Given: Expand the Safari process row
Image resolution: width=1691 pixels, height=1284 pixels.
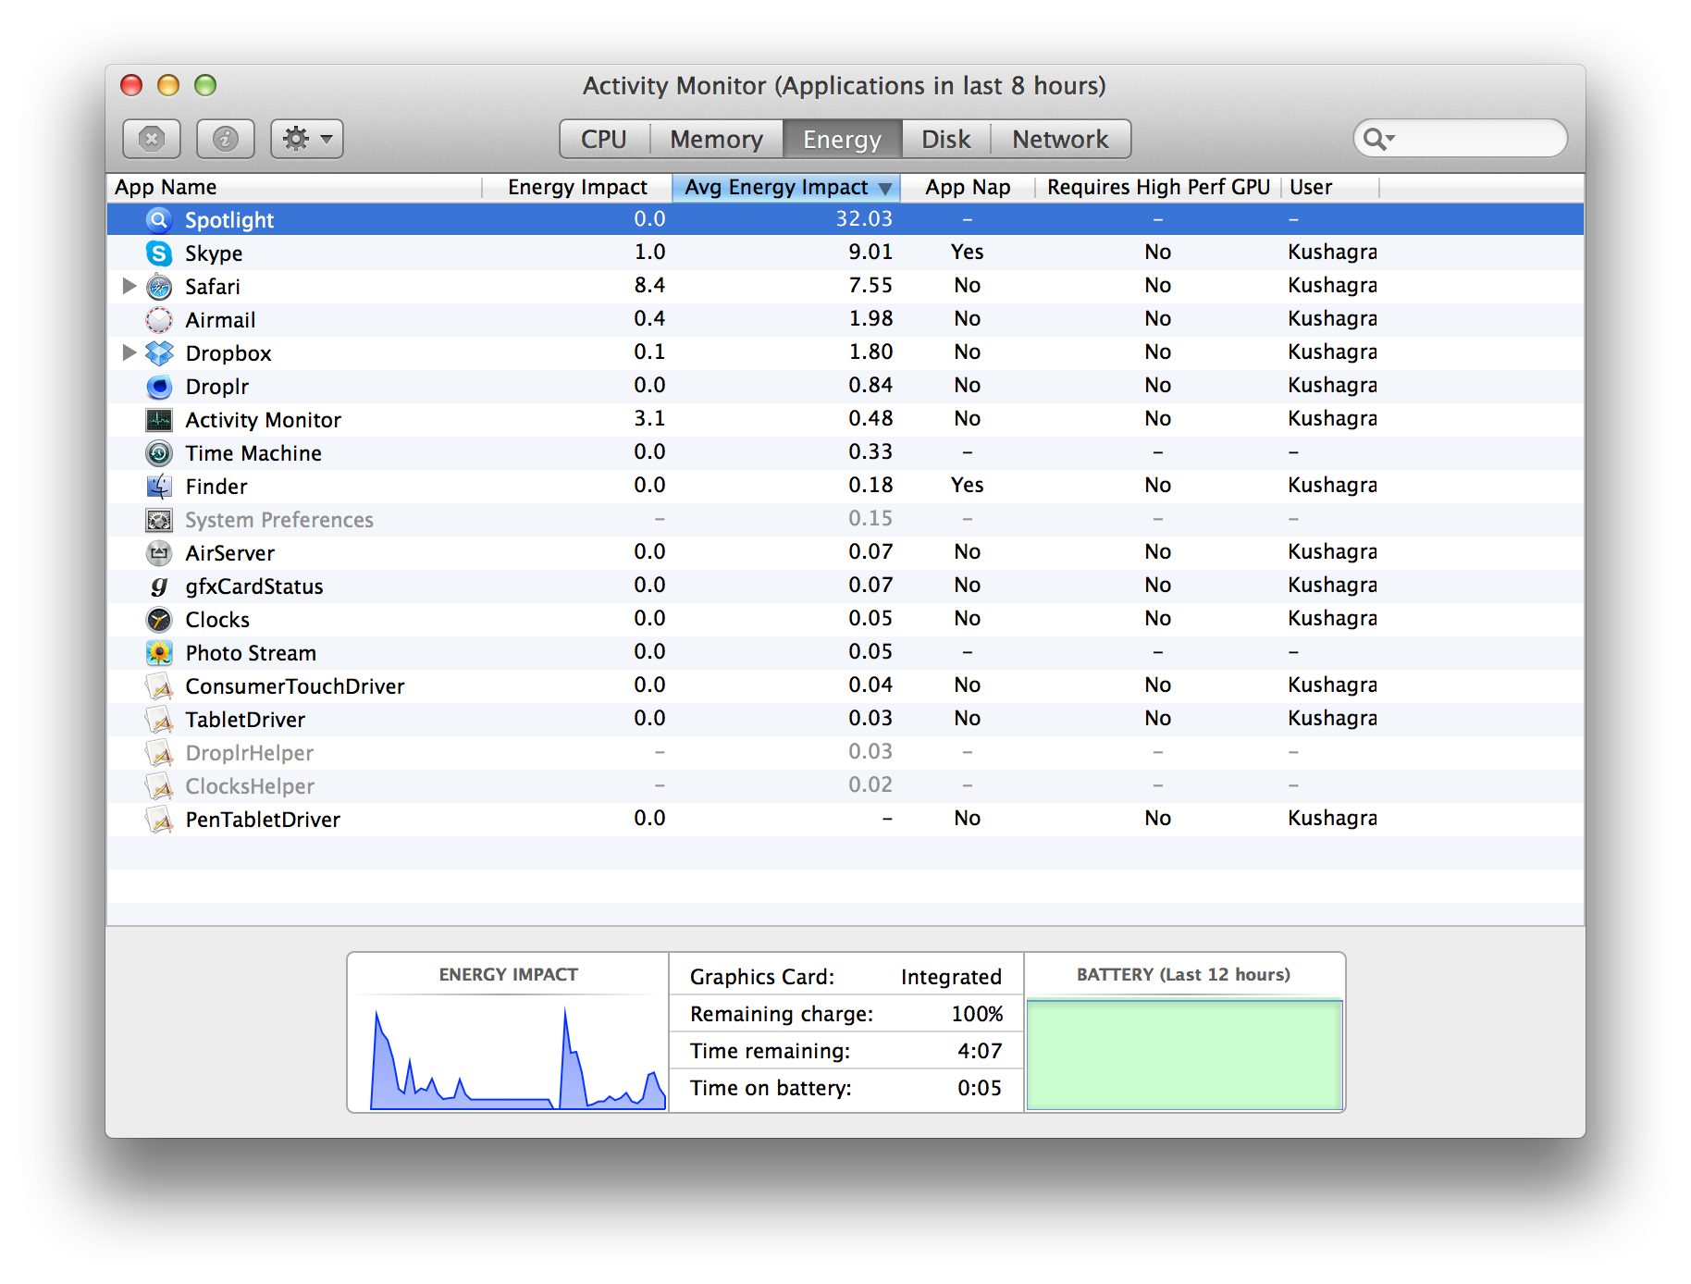Looking at the screenshot, I should (x=130, y=286).
